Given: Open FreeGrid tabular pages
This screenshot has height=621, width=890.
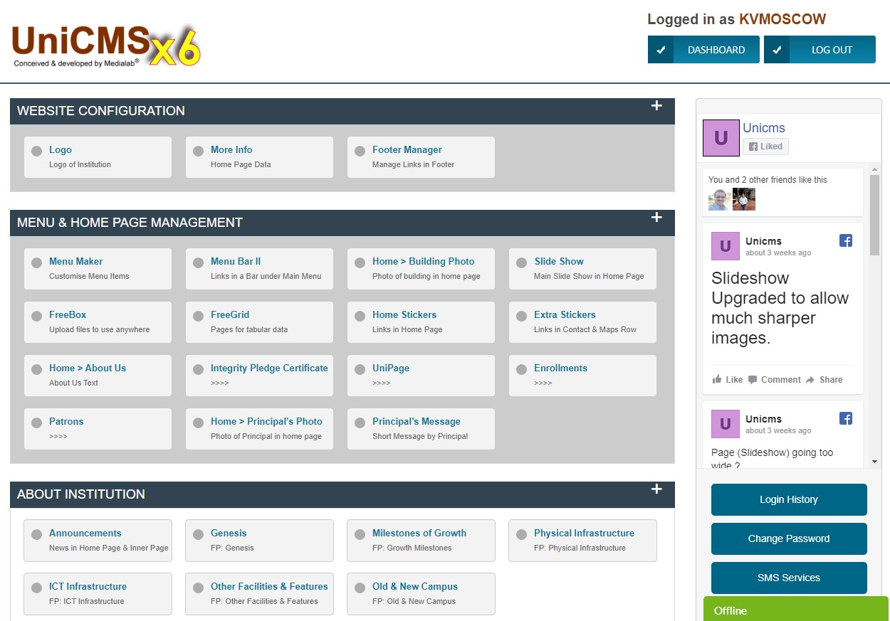Looking at the screenshot, I should (x=259, y=322).
